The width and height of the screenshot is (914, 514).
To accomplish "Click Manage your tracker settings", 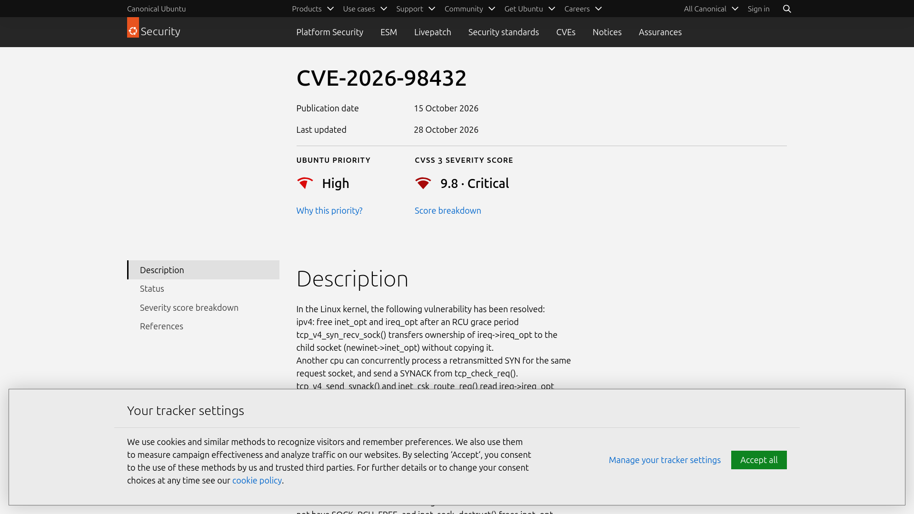I will coord(665,460).
